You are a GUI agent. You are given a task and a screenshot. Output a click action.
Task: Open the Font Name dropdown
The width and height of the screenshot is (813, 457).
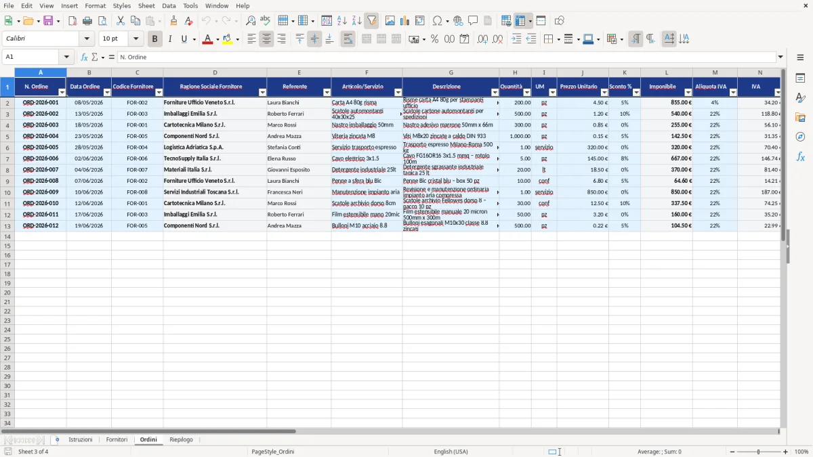coord(87,39)
